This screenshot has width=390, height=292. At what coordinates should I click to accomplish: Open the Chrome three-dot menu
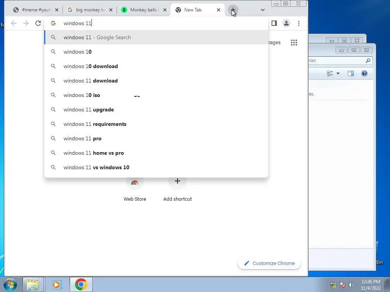click(299, 23)
